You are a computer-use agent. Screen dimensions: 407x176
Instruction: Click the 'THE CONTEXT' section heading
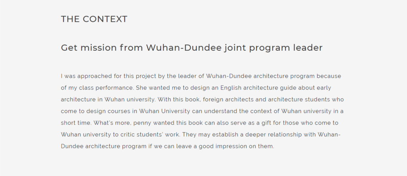point(94,19)
